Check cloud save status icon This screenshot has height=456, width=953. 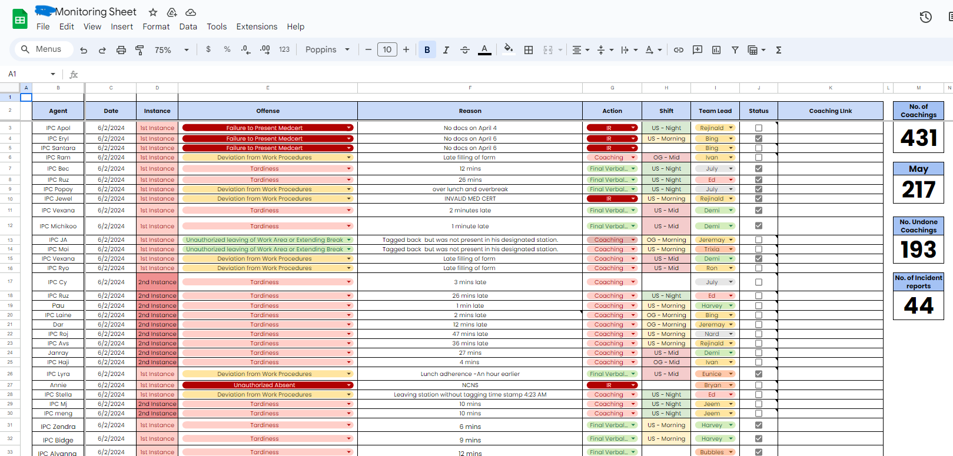click(191, 12)
